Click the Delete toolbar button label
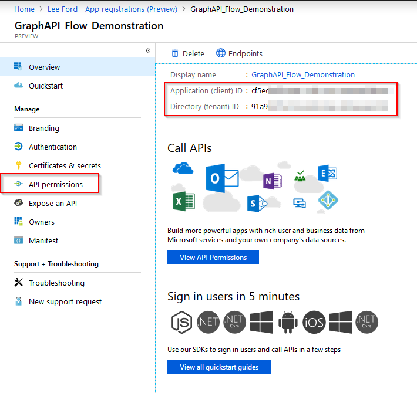Viewport: 417px width, 393px height. [x=193, y=53]
